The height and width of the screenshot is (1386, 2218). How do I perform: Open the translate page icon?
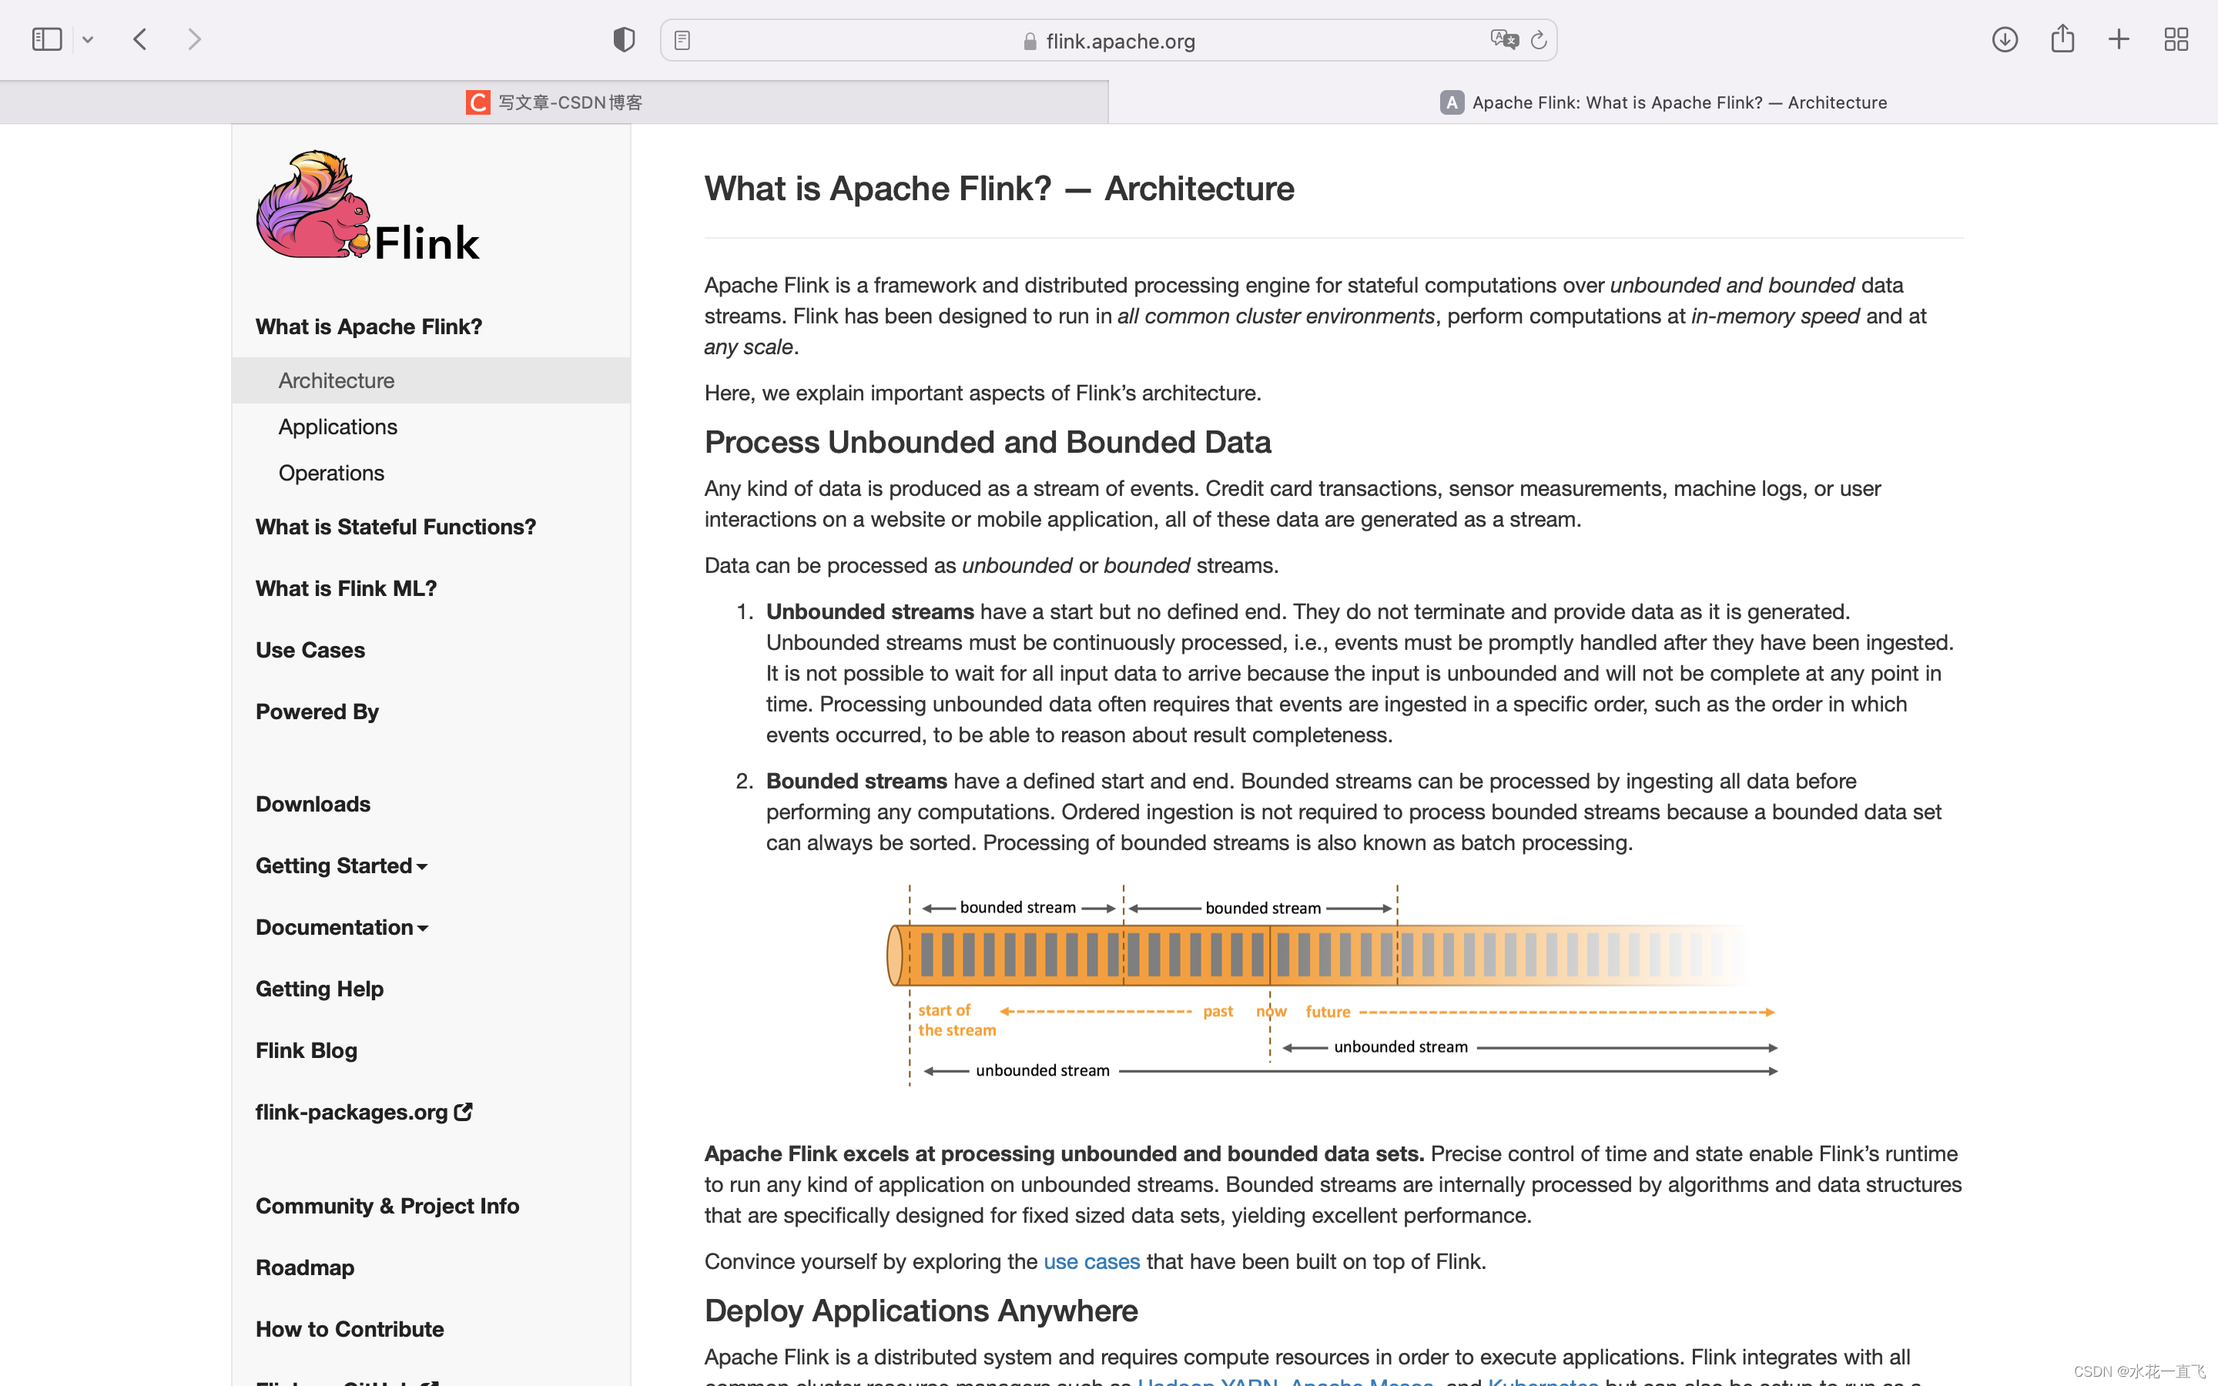tap(1504, 39)
